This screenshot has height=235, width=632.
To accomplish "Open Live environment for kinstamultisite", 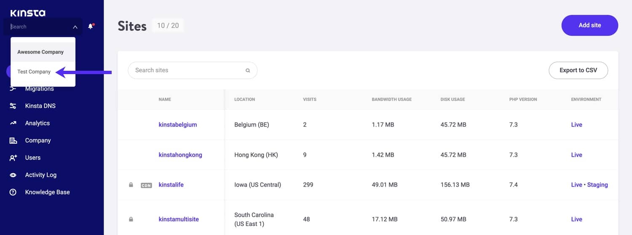I will tap(576, 219).
